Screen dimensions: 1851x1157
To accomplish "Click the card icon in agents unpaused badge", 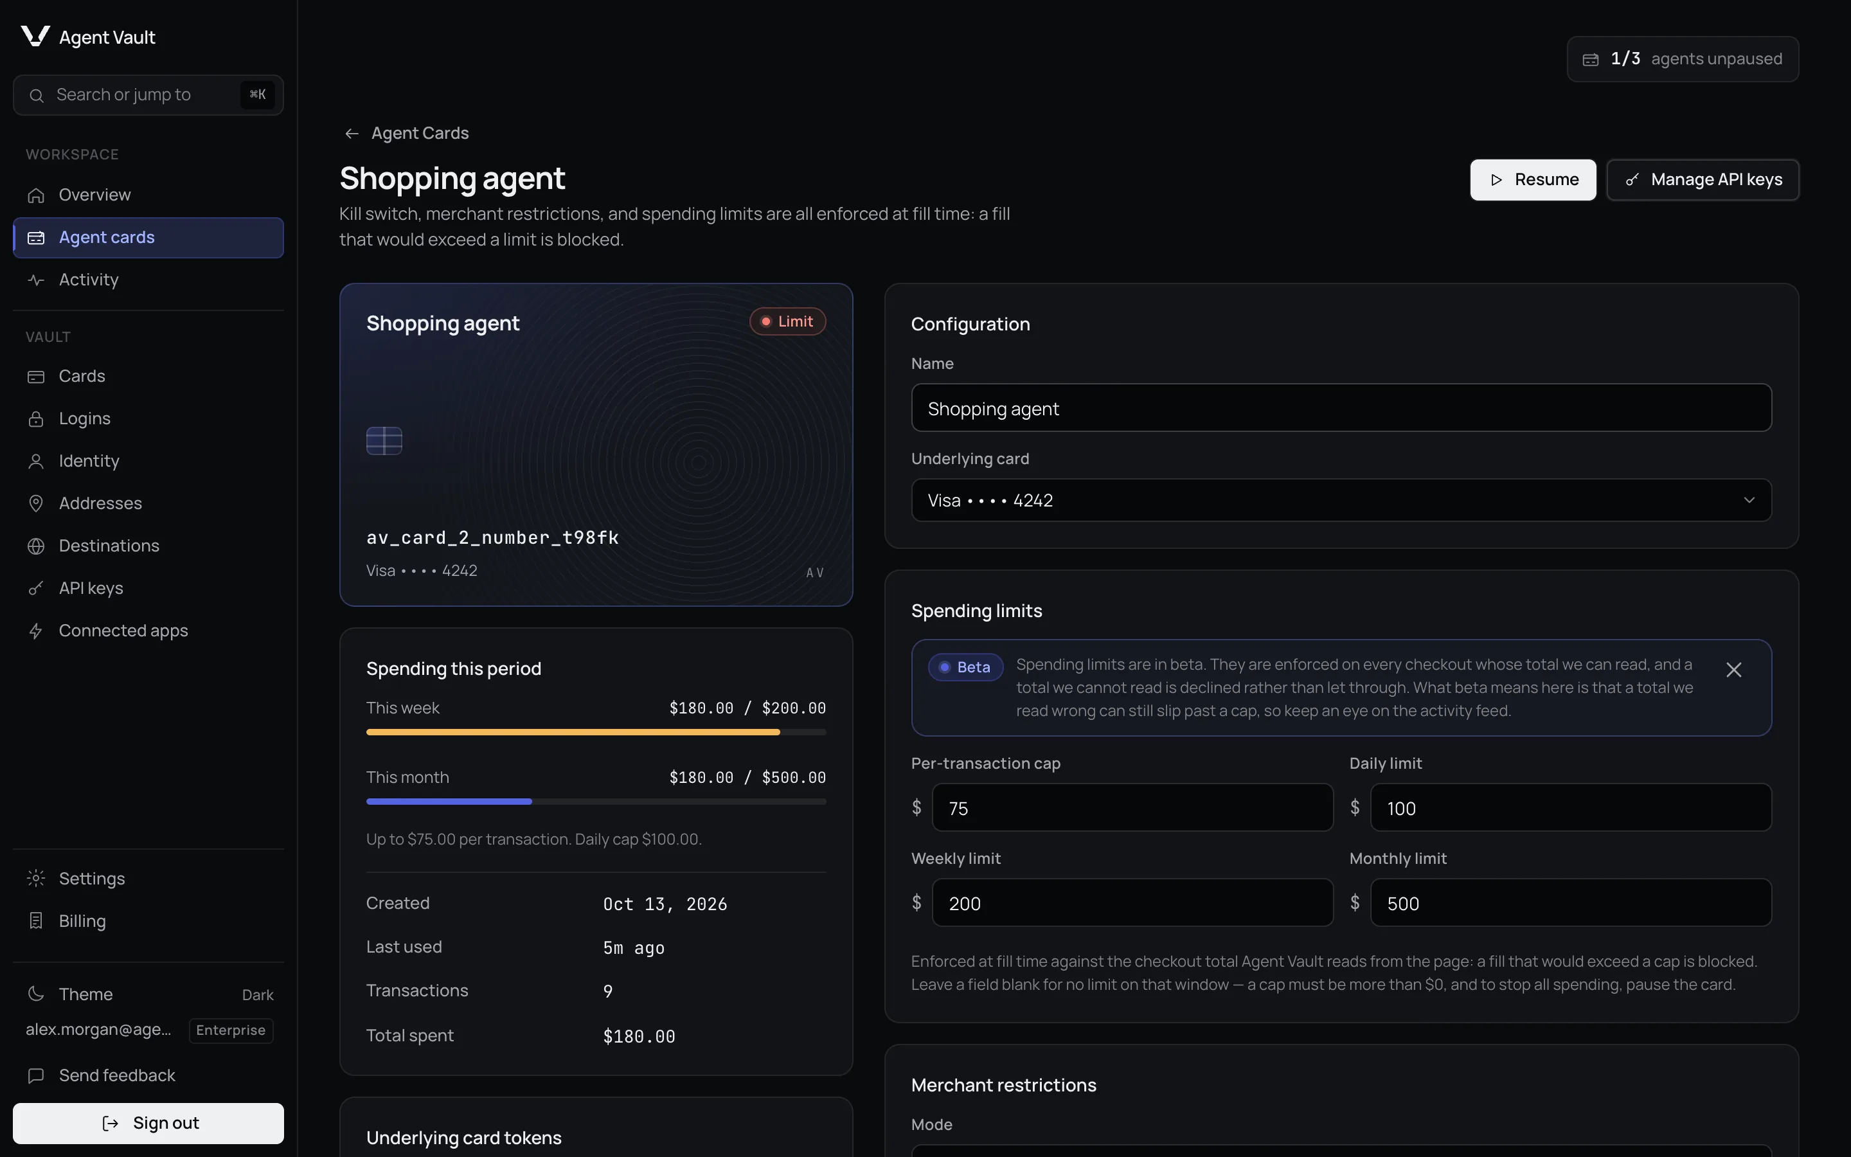I will click(1591, 60).
